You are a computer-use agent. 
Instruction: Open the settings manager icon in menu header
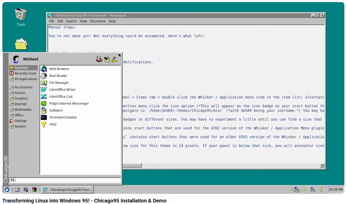point(99,59)
